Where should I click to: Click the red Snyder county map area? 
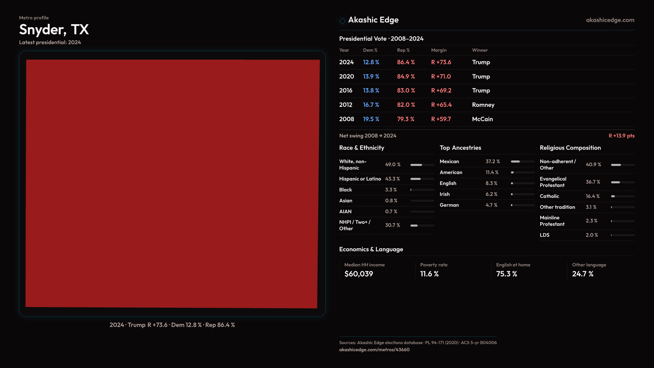tap(172, 184)
